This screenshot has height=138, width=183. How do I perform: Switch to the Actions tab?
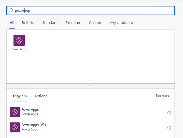pyautogui.click(x=41, y=96)
